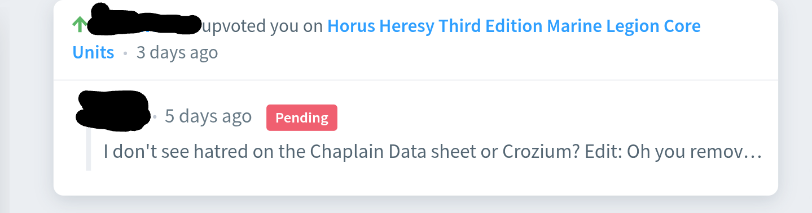Click 'Chaplain Data sheet' in the comment text
This screenshot has height=213, width=812.
[x=357, y=151]
